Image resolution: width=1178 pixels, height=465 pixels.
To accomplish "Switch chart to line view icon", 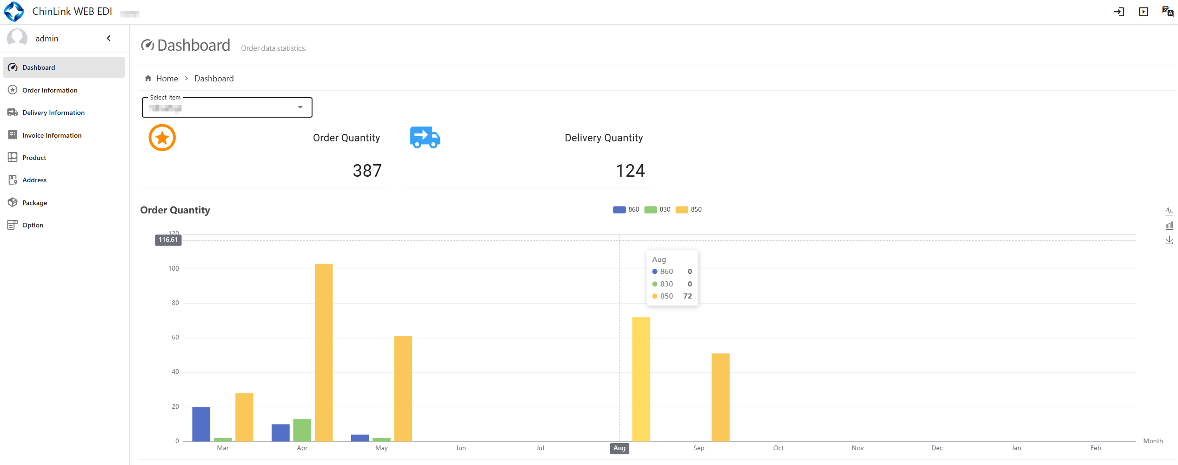I will 1169,211.
